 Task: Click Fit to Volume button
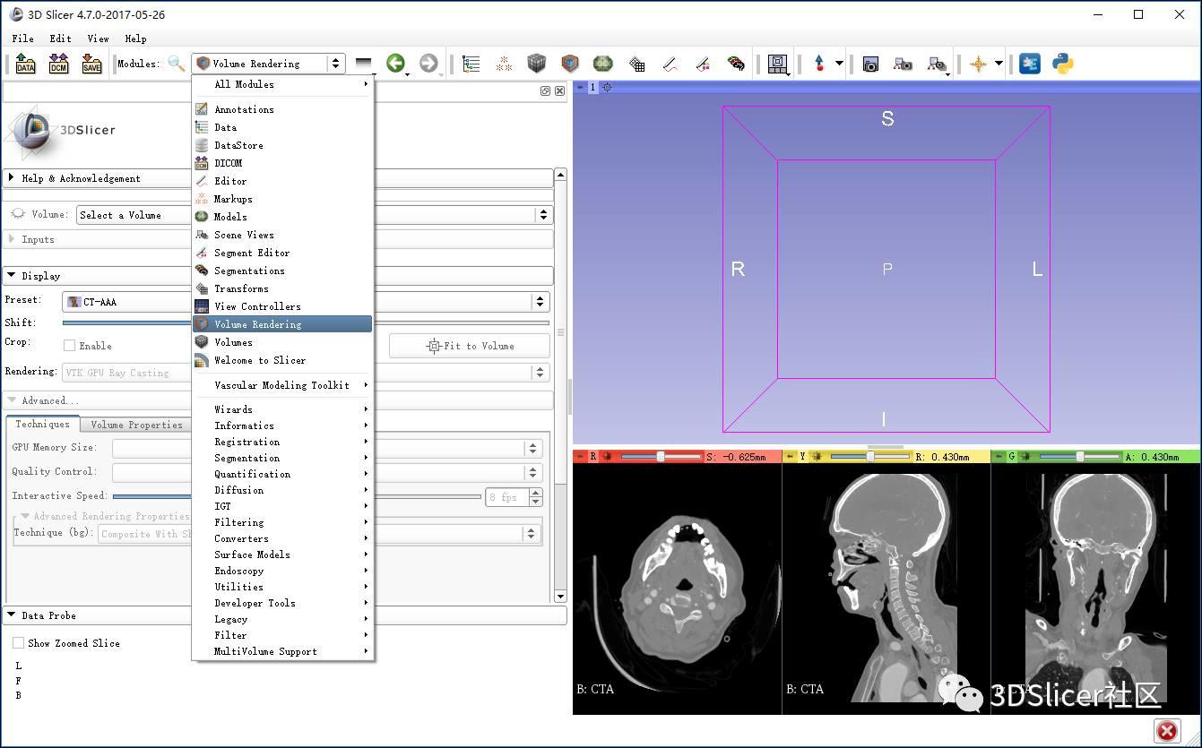pyautogui.click(x=470, y=346)
